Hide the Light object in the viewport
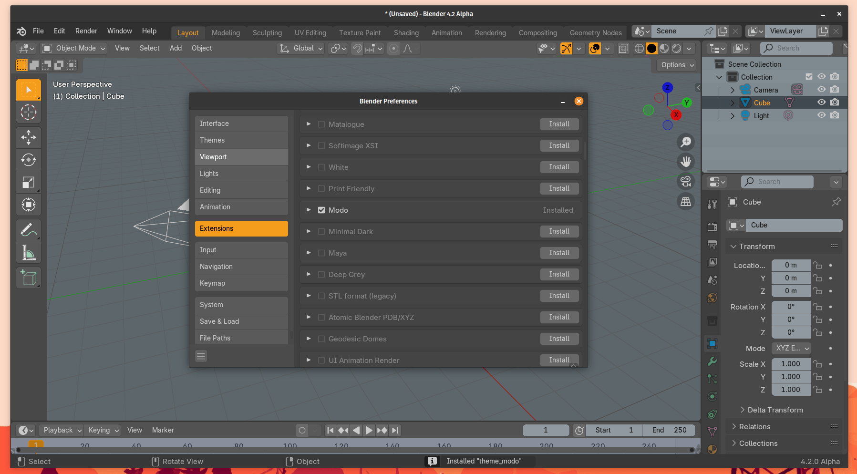Viewport: 857px width, 474px height. point(821,115)
